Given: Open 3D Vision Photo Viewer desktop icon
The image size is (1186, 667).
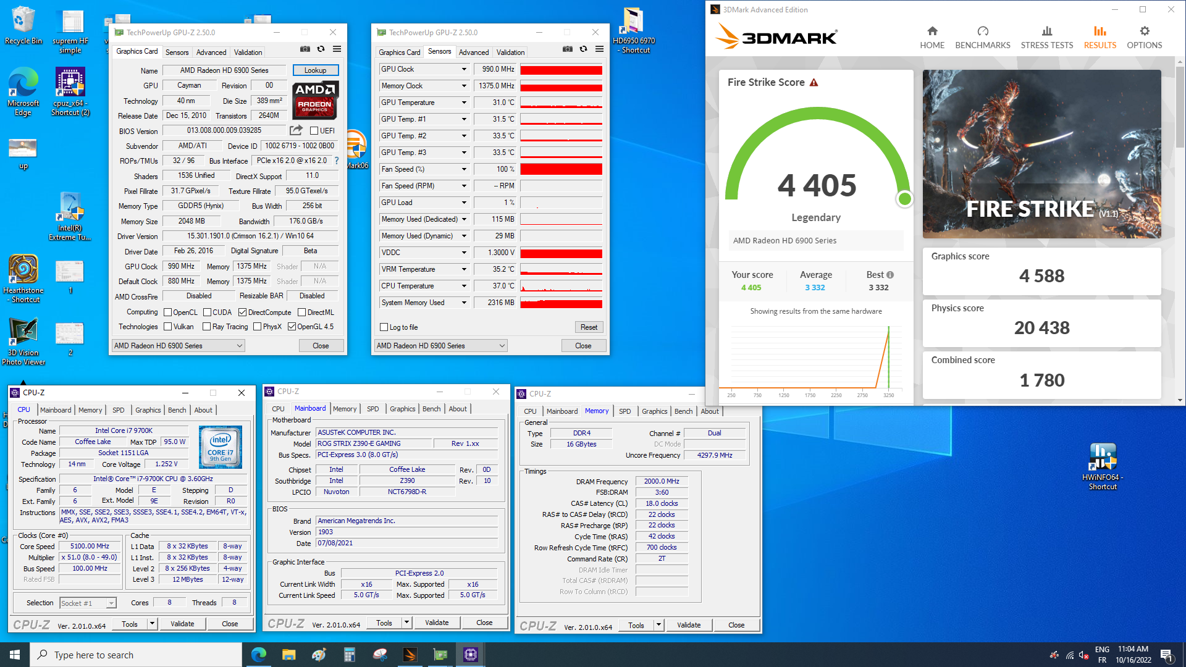Looking at the screenshot, I should [x=23, y=342].
